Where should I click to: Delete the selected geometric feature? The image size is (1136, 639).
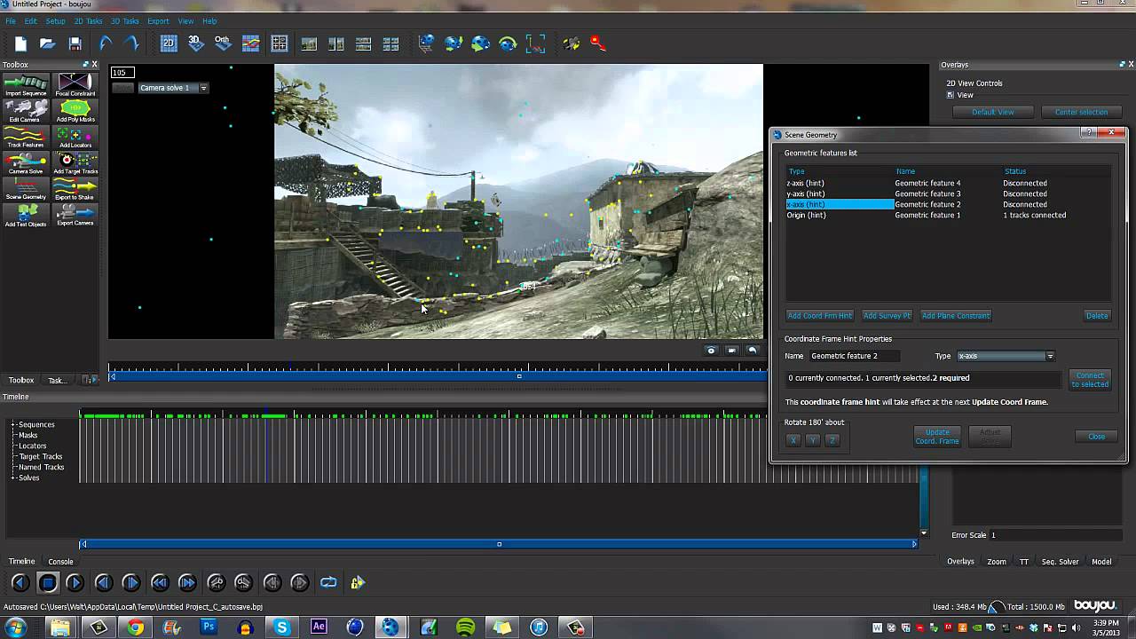point(1097,315)
